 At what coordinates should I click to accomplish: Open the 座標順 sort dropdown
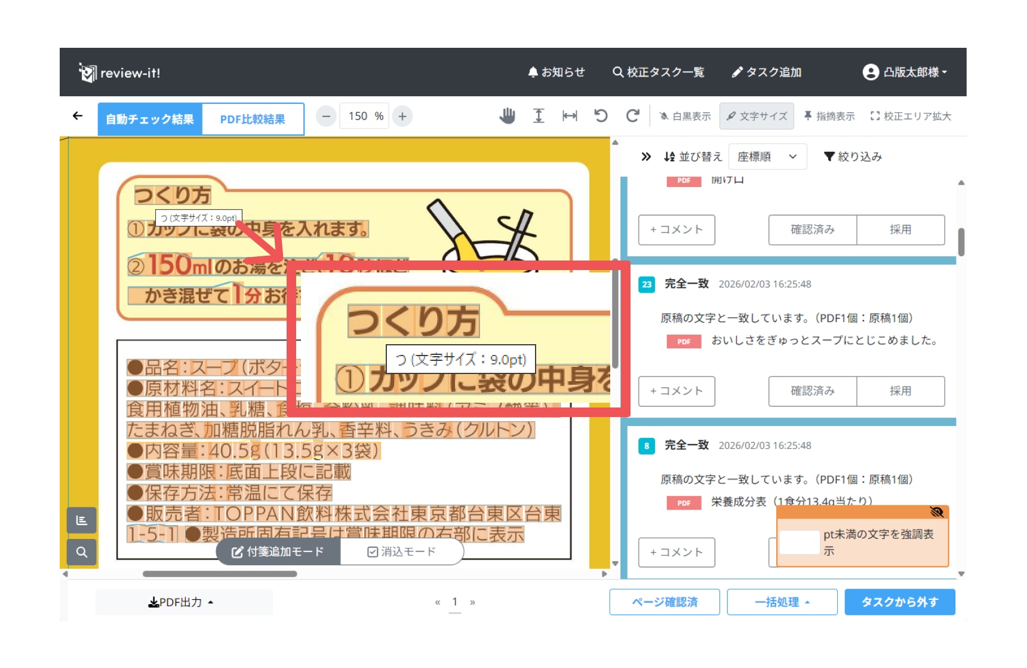(x=767, y=157)
